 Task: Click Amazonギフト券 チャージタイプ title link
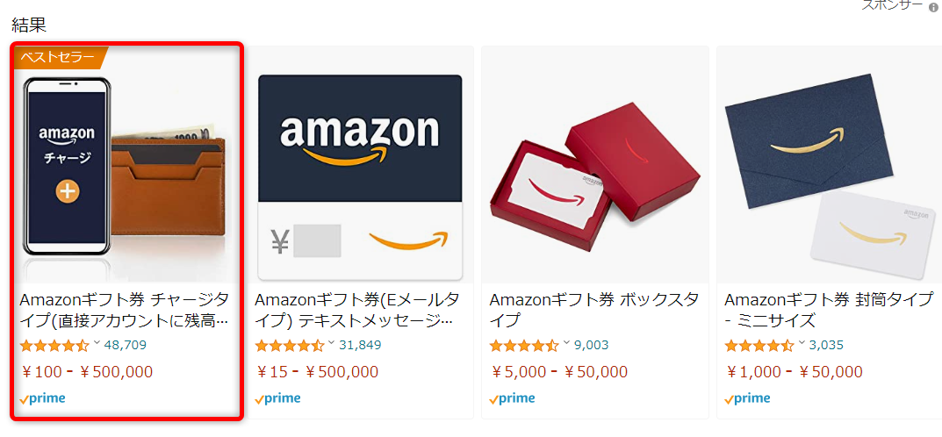(124, 310)
